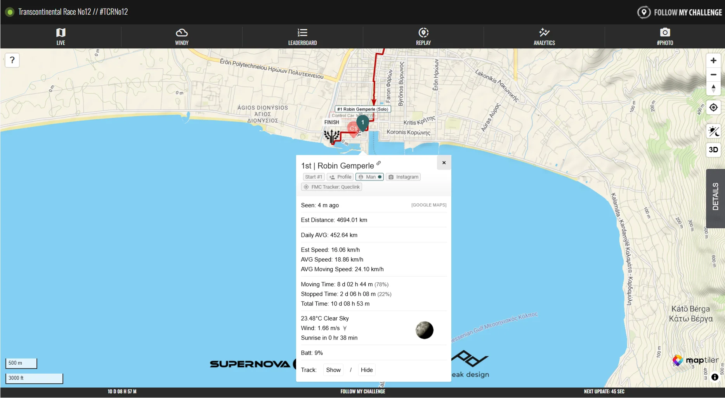Click the C1 control point marker

pos(353,129)
